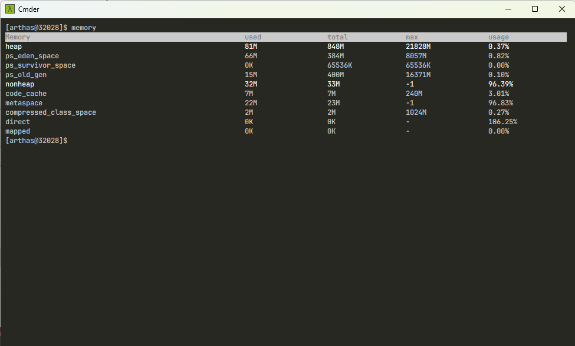
Task: Click the Cmder lambda icon in title bar
Action: tap(10, 9)
